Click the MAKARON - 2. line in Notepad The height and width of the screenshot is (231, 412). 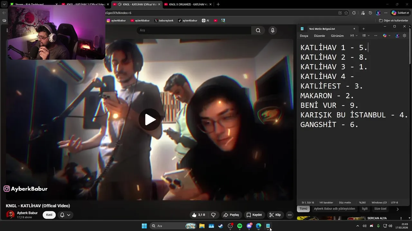(x=327, y=96)
